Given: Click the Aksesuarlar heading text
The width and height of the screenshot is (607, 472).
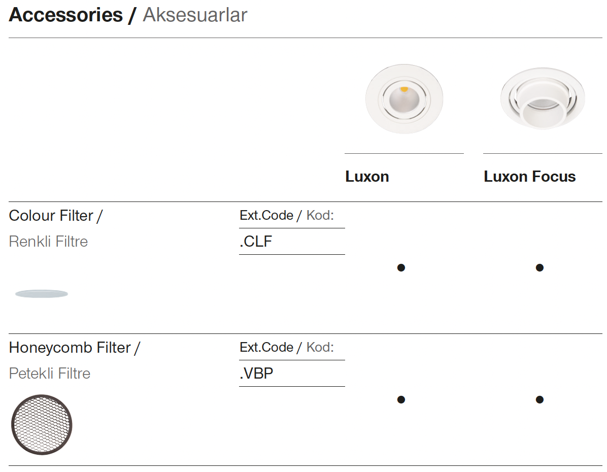Looking at the screenshot, I should point(195,15).
